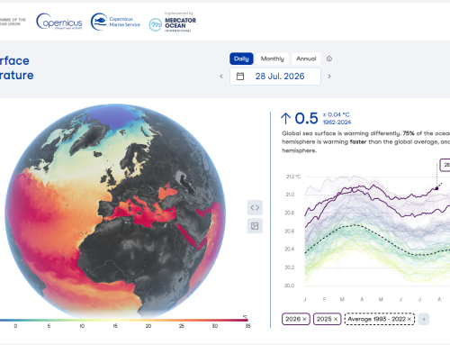This screenshot has width=450, height=345.
Task: Click the Mercator Ocean International logo
Action: pos(173,22)
